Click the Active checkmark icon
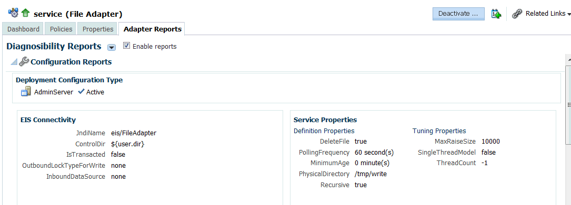Image resolution: width=571 pixels, height=205 pixels. (x=81, y=92)
